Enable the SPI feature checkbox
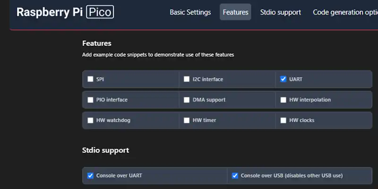This screenshot has width=378, height=189. coord(90,79)
